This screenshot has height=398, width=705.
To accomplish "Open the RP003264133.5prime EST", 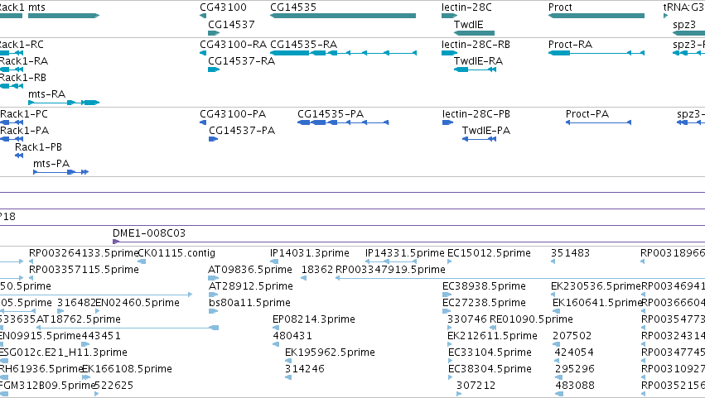I will (x=31, y=261).
